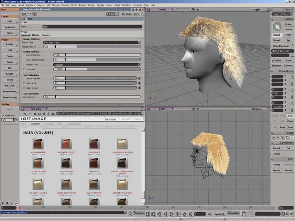This screenshot has width=295, height=221.
Task: Switch to the Effects tab
Action: point(35,35)
